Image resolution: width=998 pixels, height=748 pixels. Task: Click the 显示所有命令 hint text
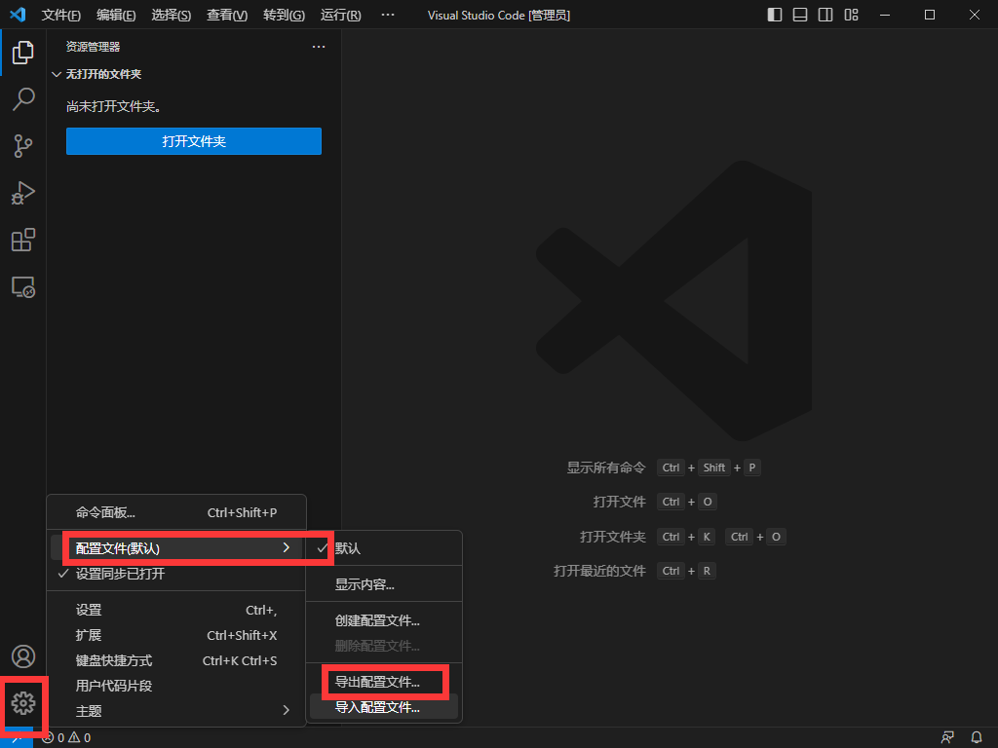click(606, 468)
